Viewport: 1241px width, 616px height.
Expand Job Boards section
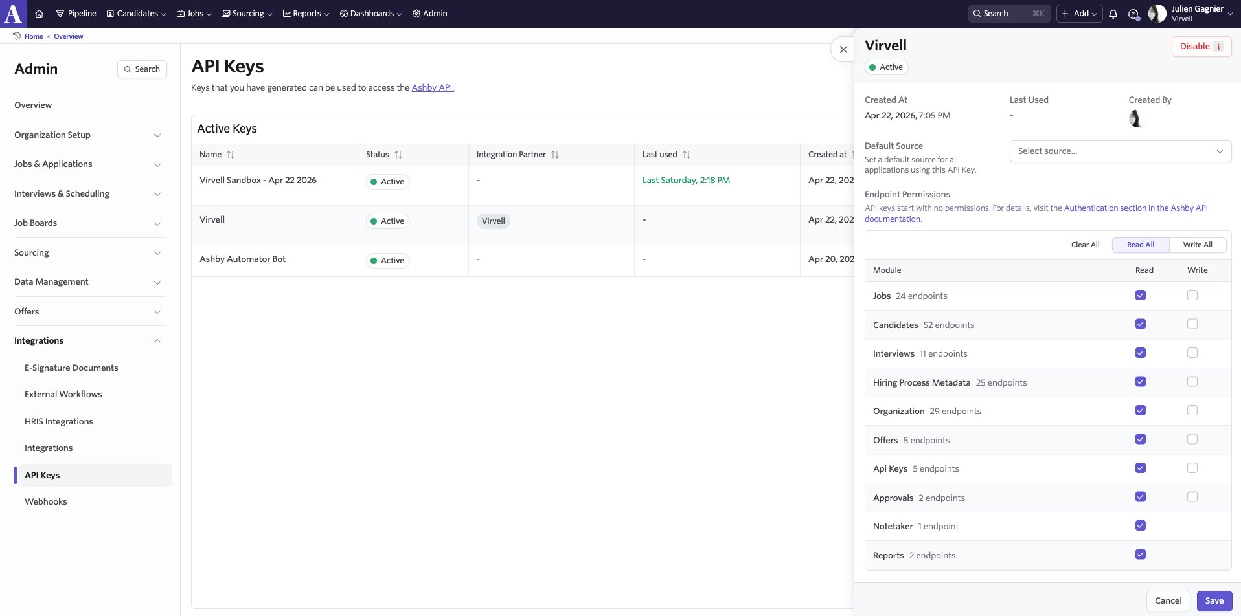(90, 223)
